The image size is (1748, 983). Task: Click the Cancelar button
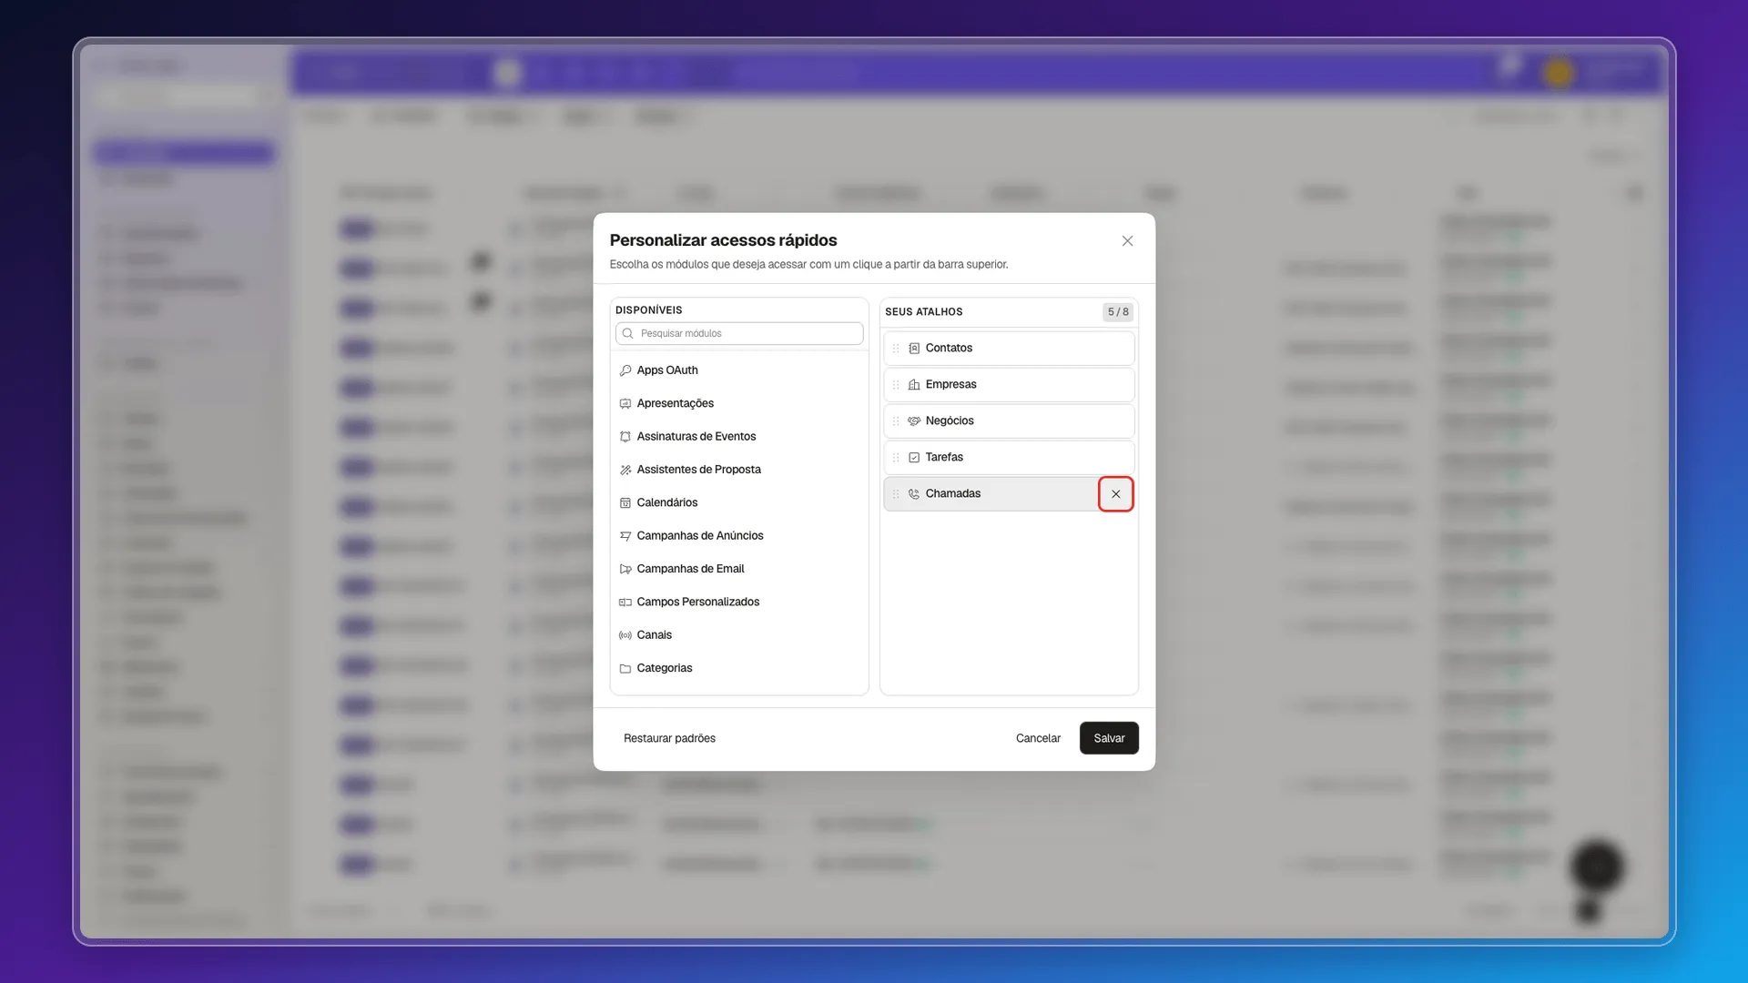coord(1038,738)
